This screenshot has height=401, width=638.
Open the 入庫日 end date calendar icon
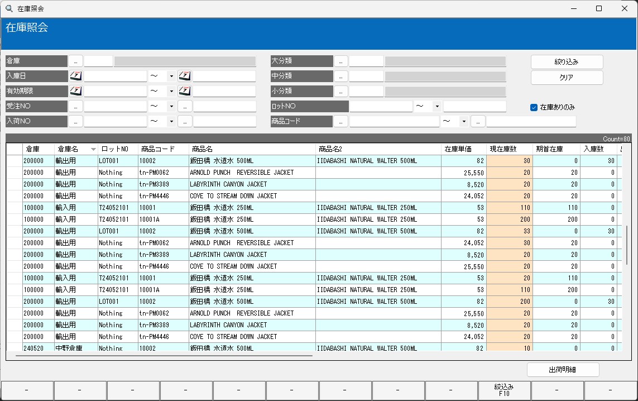(185, 76)
